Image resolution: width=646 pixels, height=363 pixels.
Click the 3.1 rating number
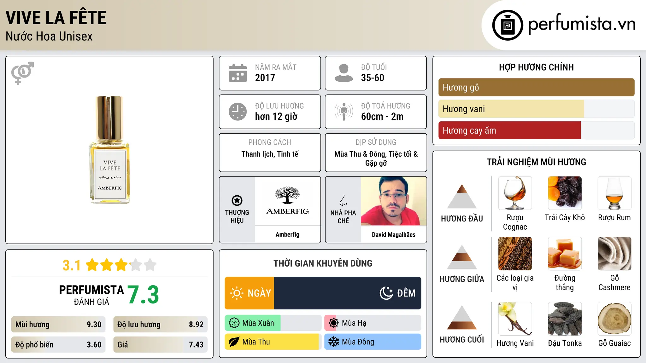pos(72,265)
